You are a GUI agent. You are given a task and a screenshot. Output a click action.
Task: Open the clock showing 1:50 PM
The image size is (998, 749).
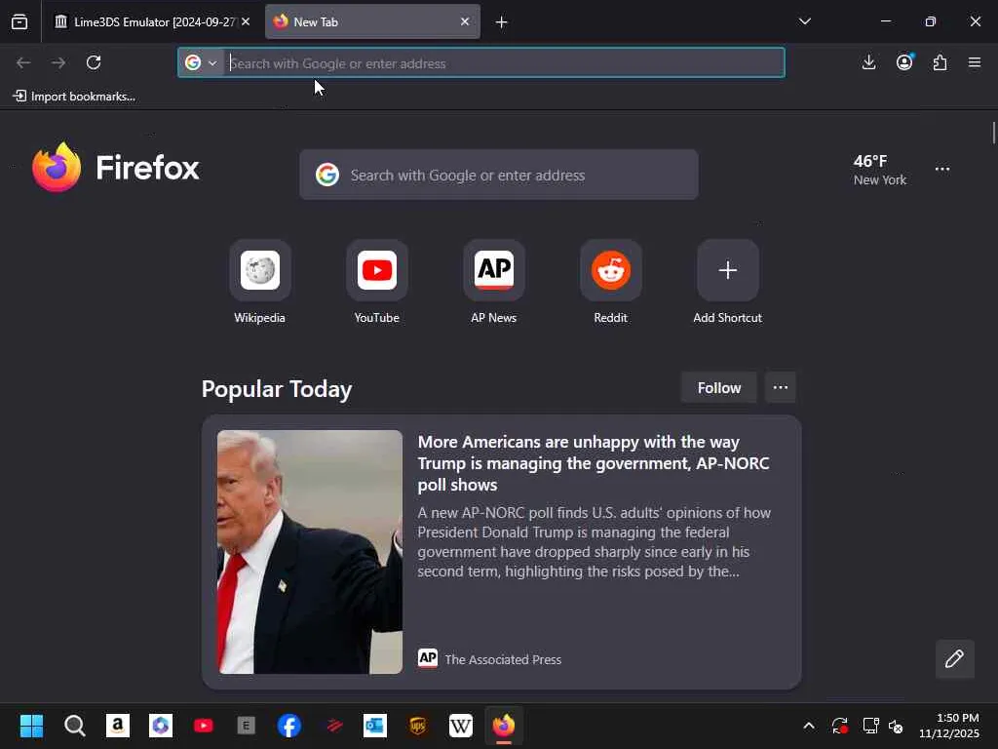pyautogui.click(x=949, y=726)
